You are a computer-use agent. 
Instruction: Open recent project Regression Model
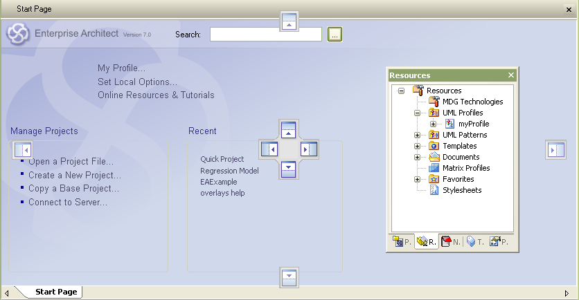point(229,171)
